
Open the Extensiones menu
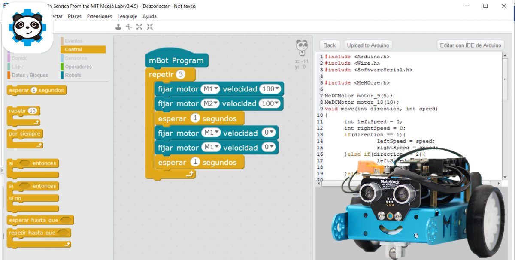tap(99, 16)
